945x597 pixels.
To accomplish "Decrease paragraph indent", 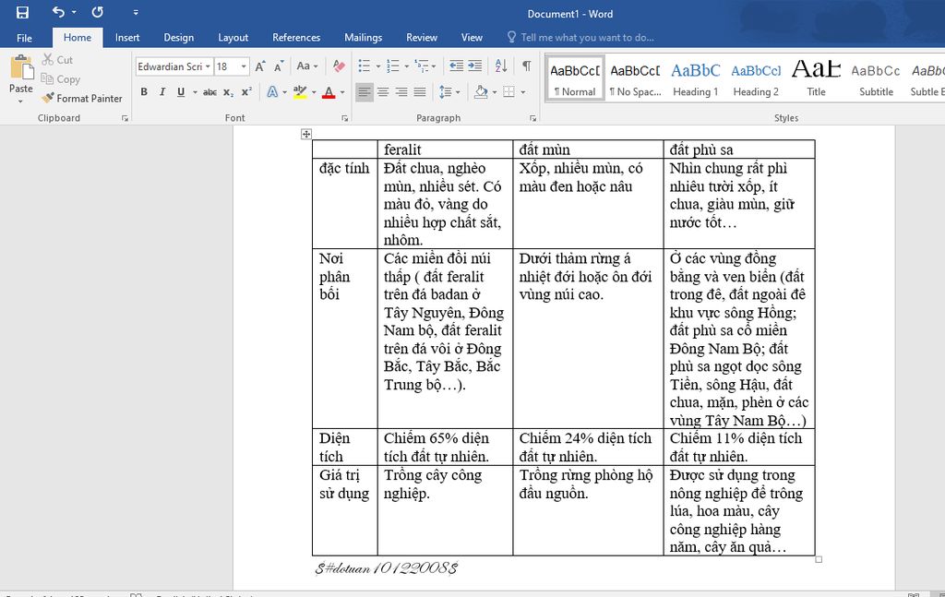I will click(x=456, y=66).
